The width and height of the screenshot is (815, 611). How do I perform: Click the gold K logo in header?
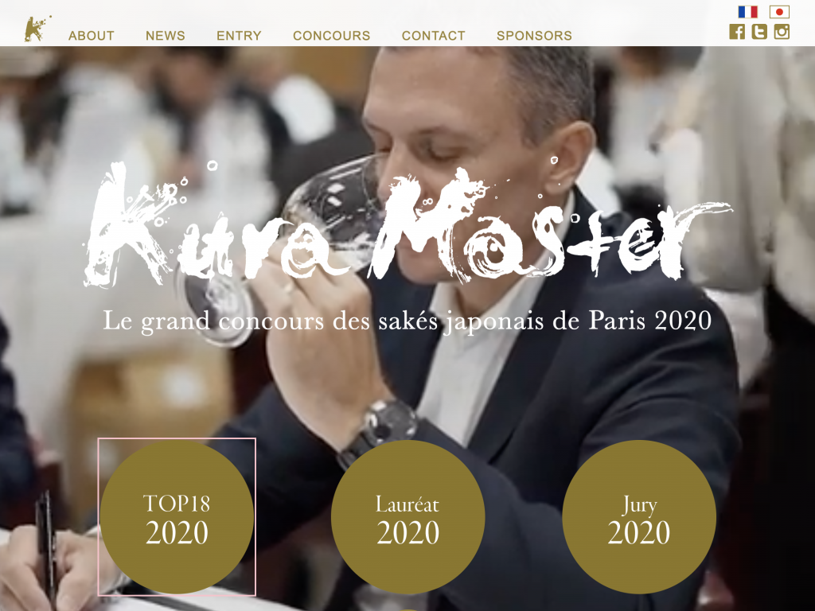click(x=37, y=29)
